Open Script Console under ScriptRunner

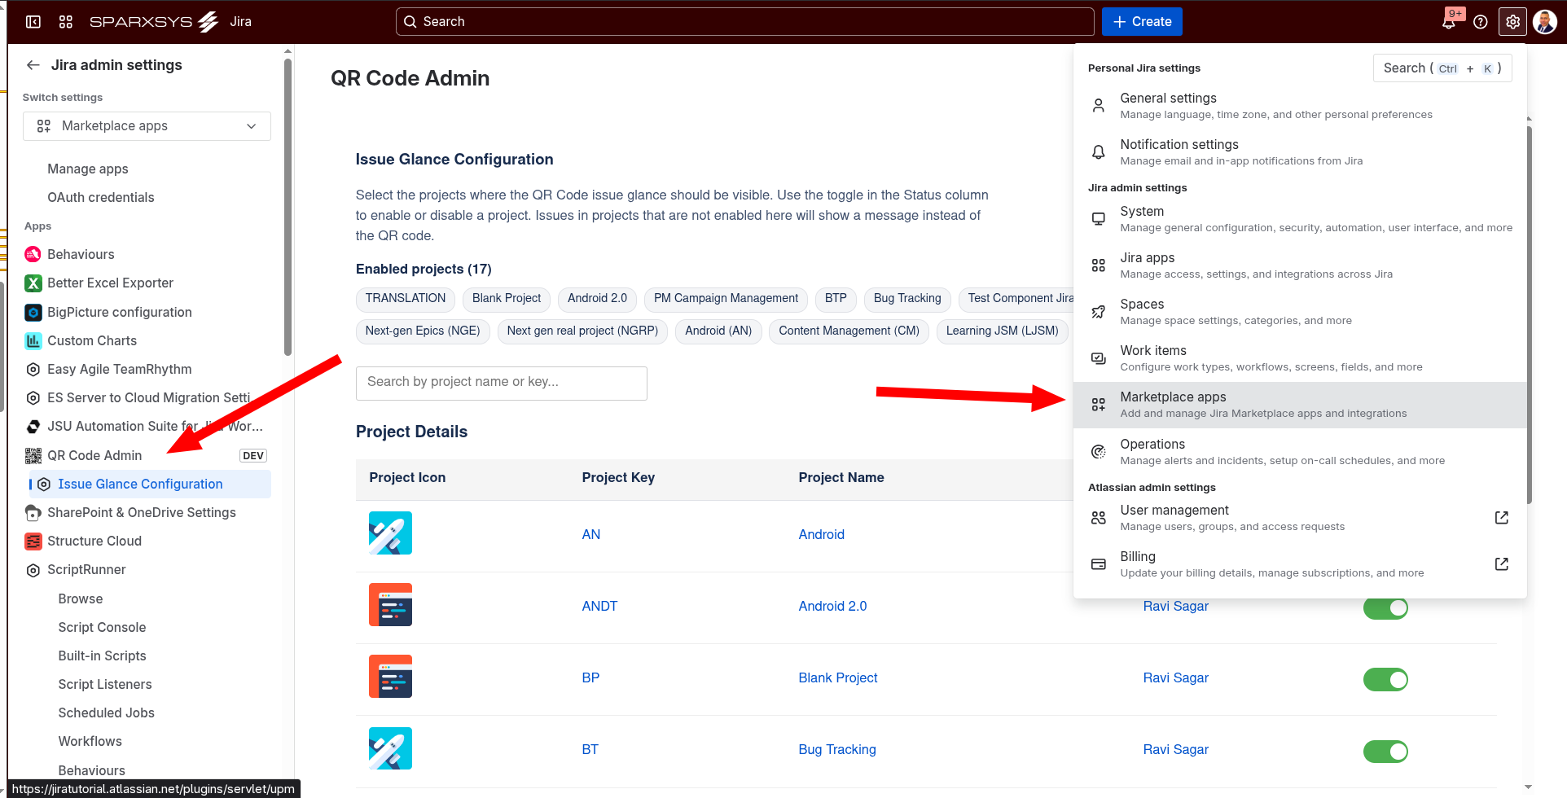102,627
